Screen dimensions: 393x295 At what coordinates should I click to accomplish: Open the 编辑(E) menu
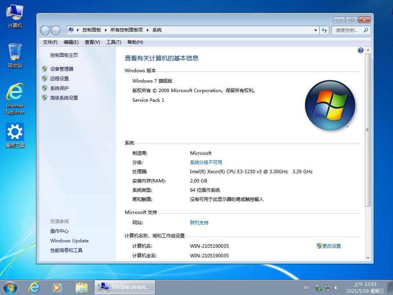point(71,42)
